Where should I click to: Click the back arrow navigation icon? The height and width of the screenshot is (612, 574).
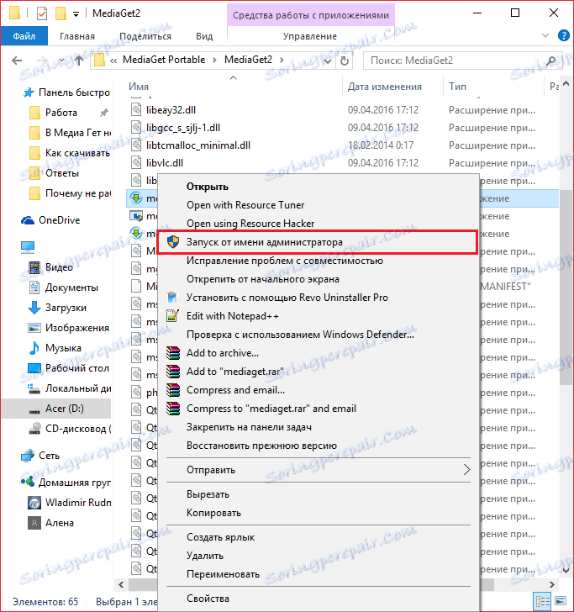(x=17, y=61)
